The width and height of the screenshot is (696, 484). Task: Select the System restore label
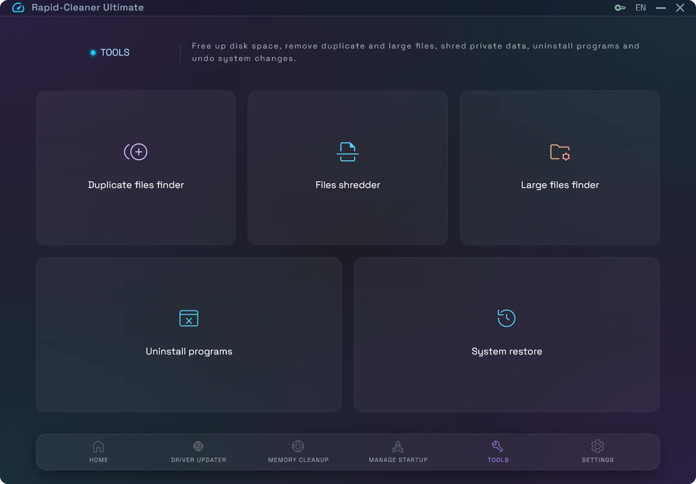[x=507, y=351]
